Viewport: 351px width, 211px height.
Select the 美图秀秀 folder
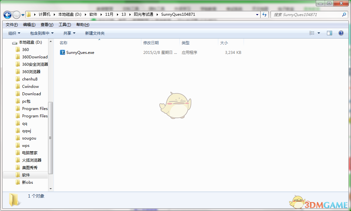29,167
